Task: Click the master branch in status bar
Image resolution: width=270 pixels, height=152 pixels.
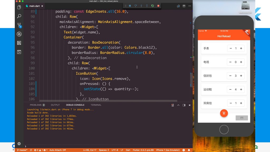Action: 22,150
